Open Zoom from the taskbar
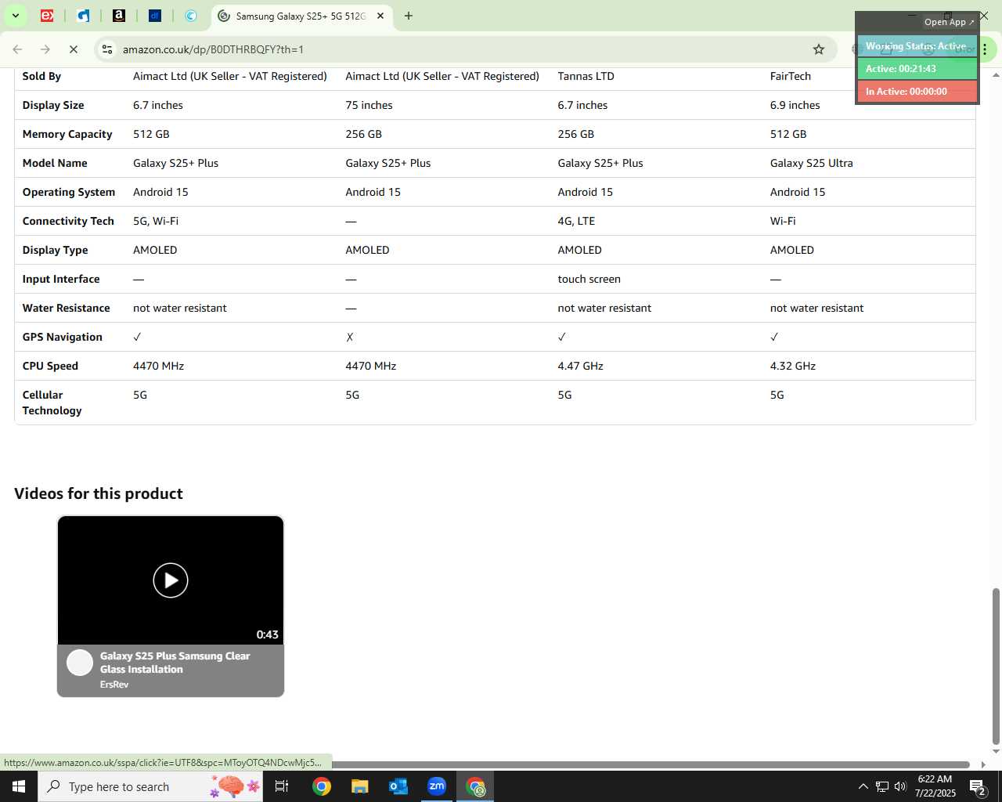 click(437, 786)
